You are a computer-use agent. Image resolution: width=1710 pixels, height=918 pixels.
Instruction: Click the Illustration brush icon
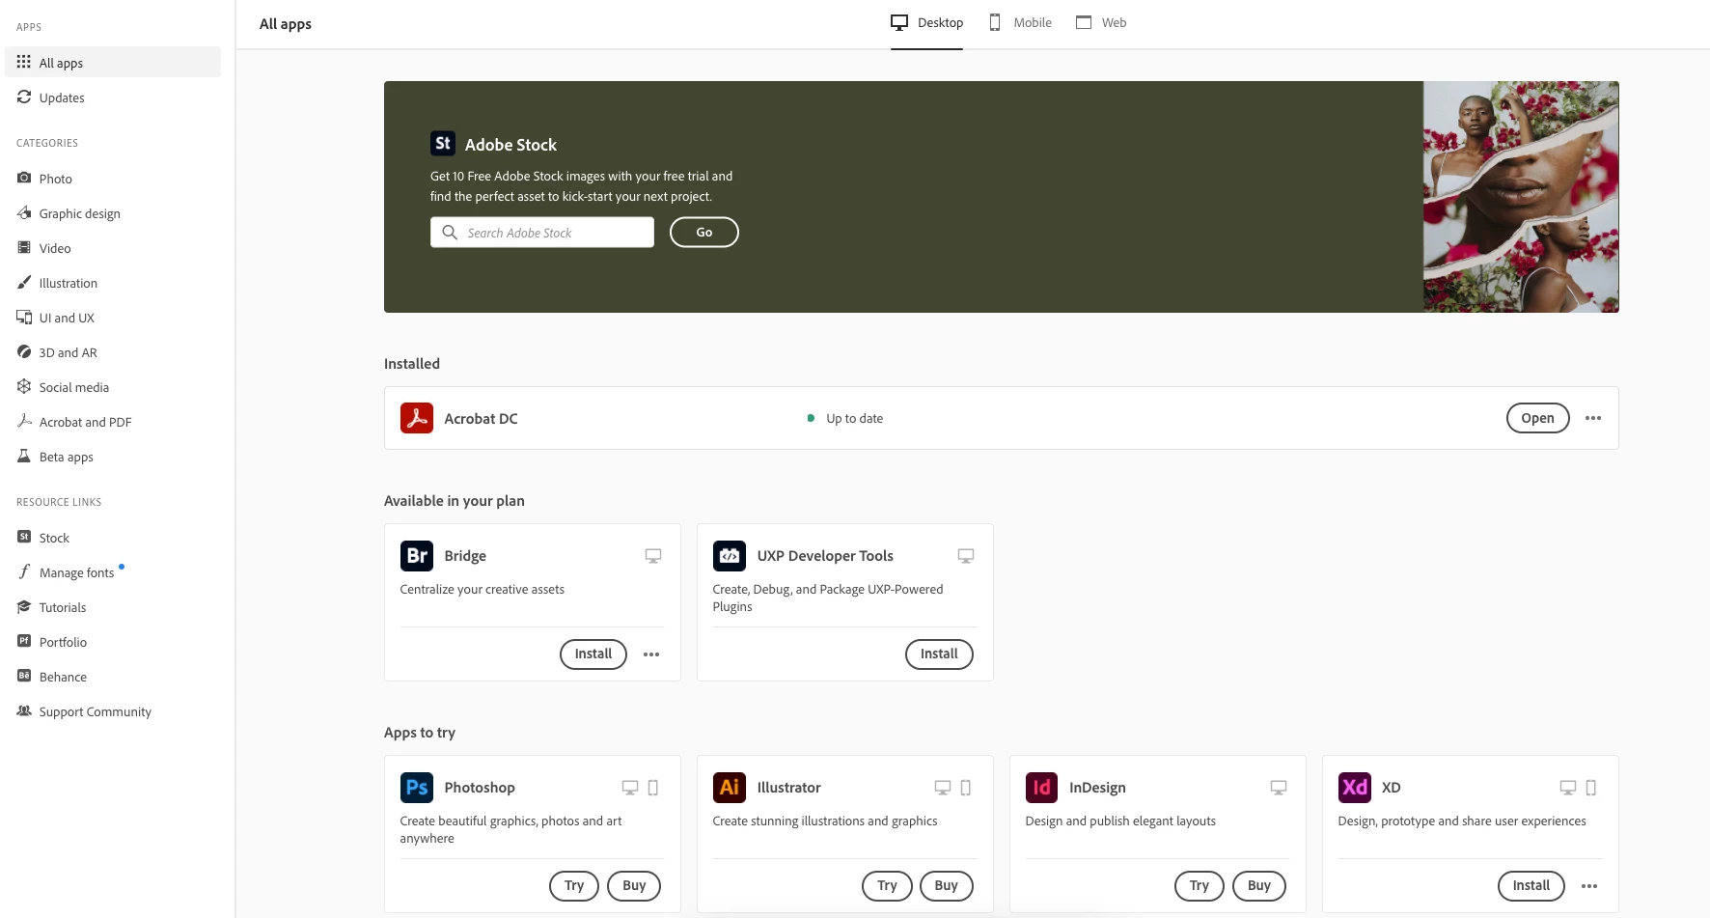click(x=24, y=282)
